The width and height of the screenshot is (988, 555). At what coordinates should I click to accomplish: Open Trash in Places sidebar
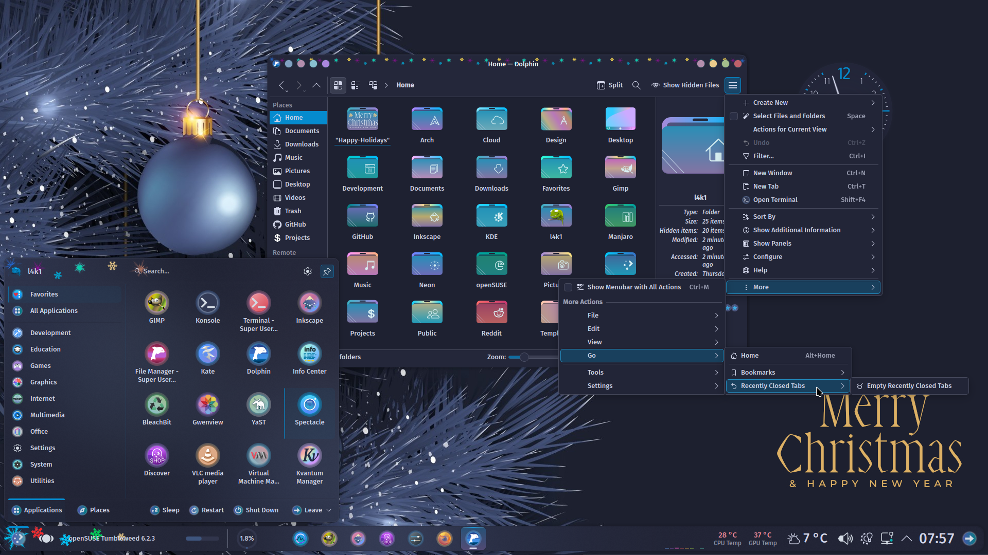[x=298, y=211]
